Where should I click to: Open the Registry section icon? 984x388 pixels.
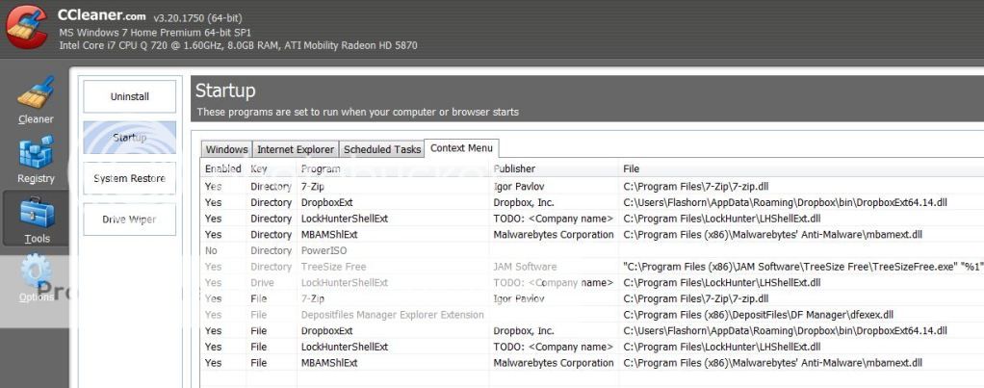tap(36, 152)
